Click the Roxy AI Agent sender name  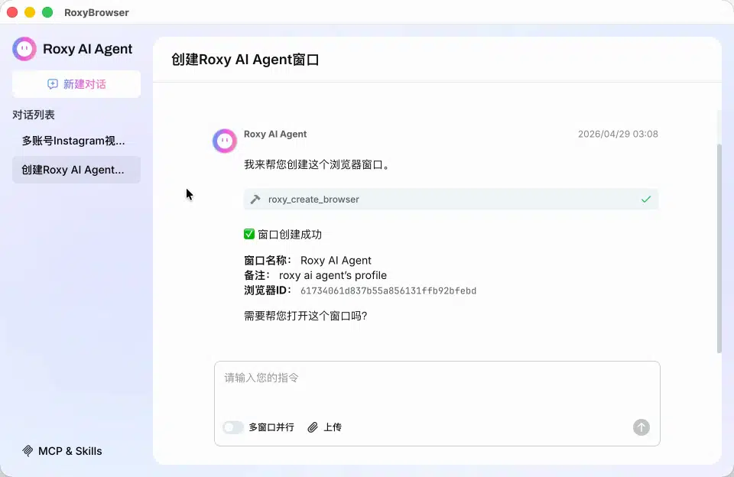275,134
